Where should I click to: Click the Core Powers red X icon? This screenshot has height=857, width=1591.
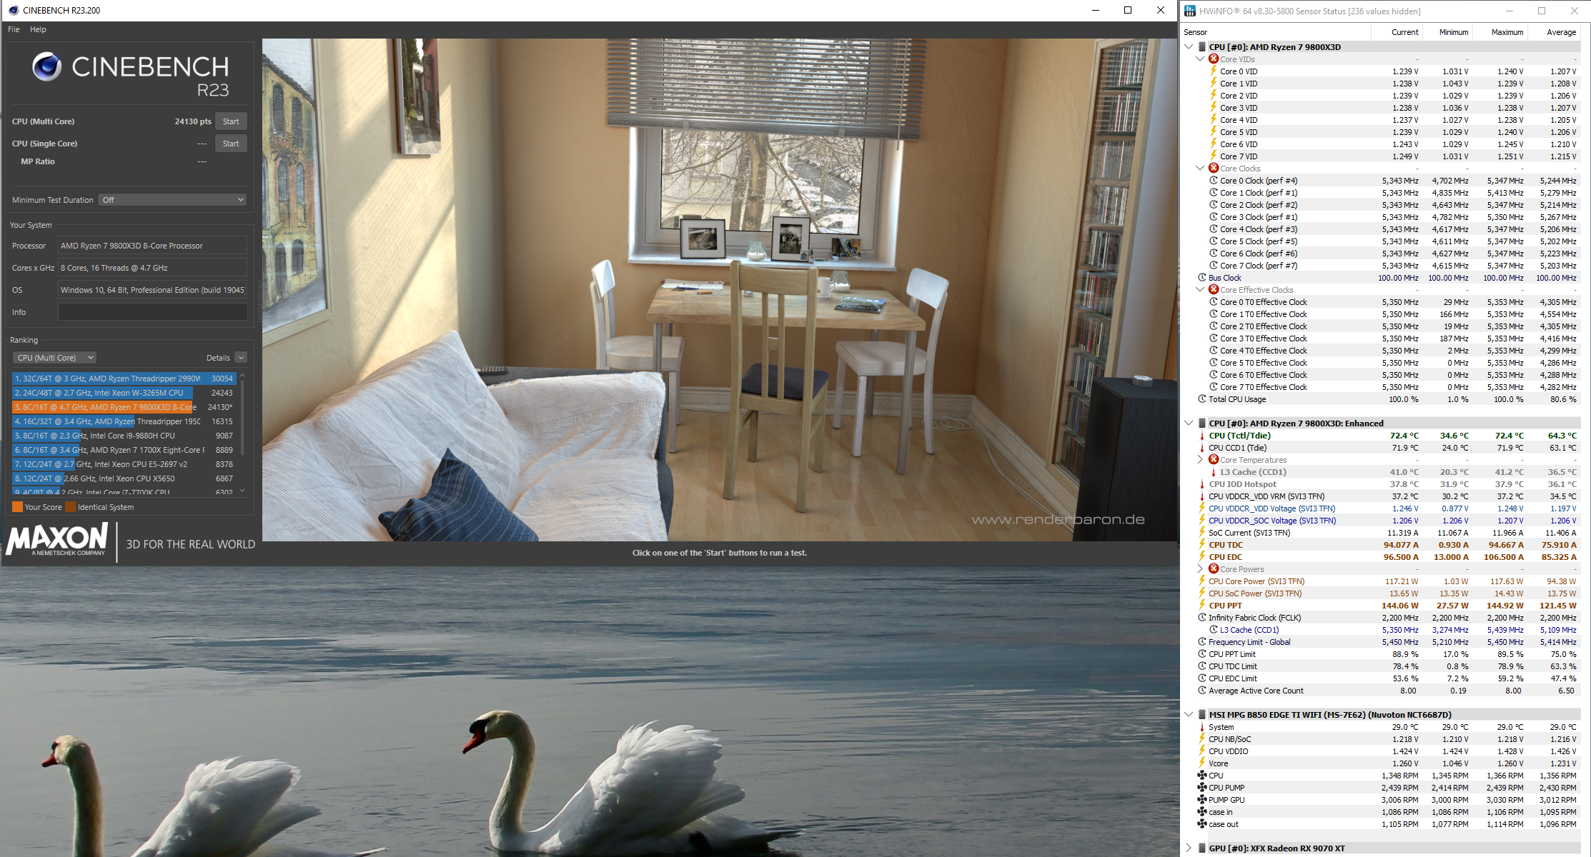coord(1214,569)
